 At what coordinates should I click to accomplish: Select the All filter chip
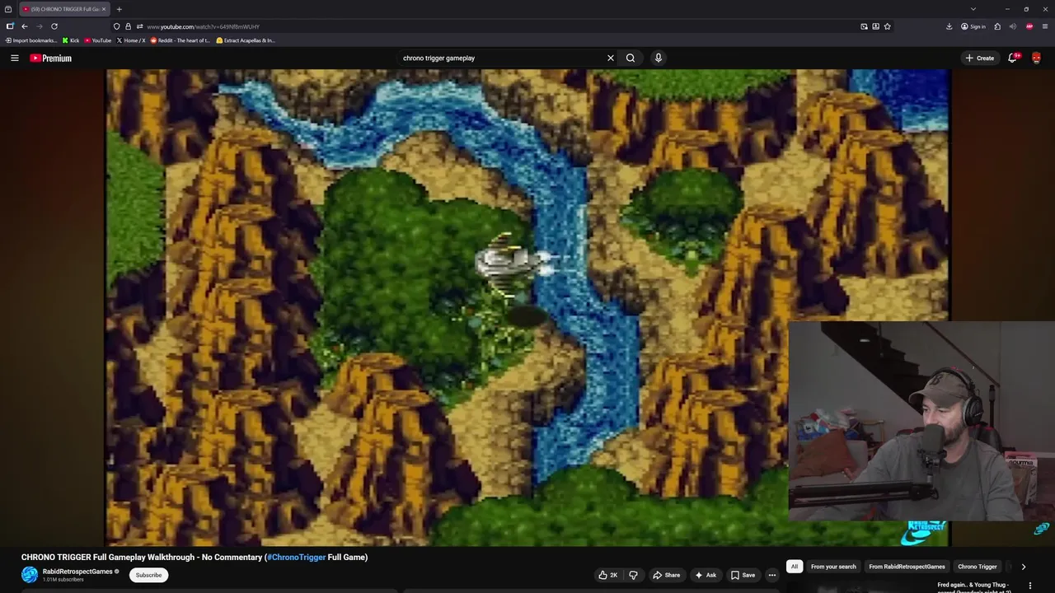click(x=795, y=567)
